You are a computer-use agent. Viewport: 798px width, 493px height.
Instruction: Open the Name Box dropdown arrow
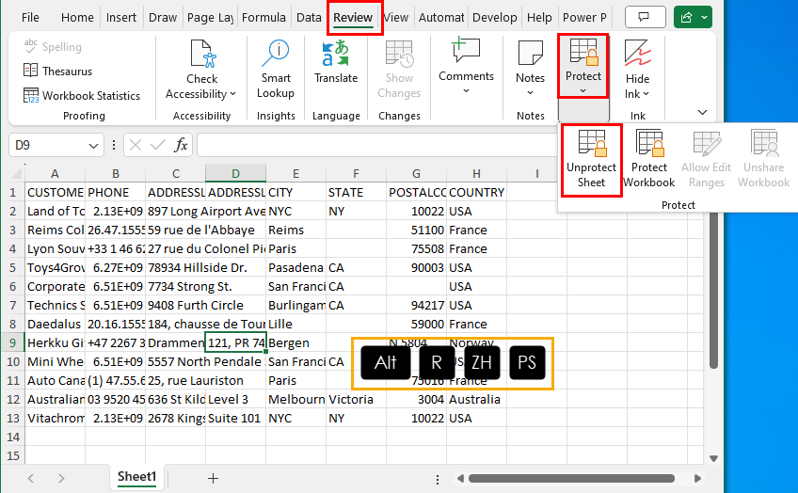93,146
